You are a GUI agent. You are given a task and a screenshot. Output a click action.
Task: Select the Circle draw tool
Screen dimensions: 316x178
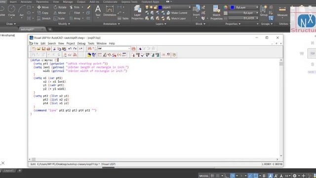click(11, 10)
